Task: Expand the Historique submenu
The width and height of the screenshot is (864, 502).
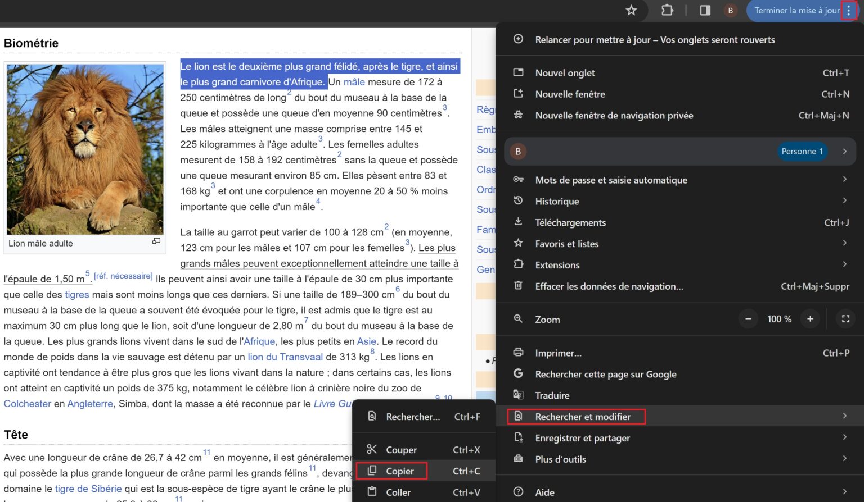Action: [x=845, y=200]
